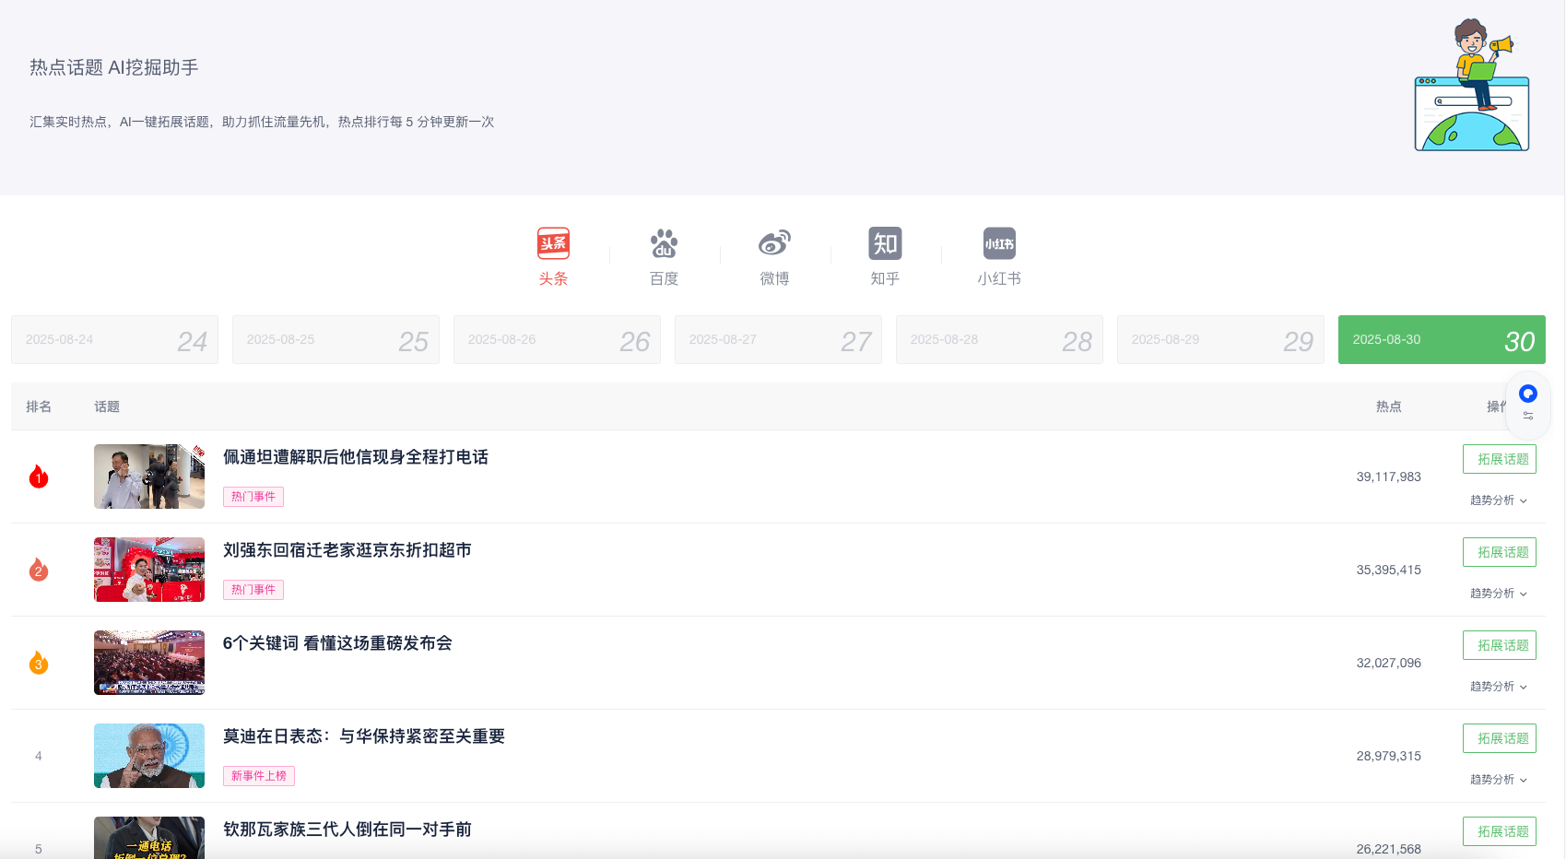Select the Xiaohongshu (小红书) icon
This screenshot has width=1566, height=859.
coord(999,244)
